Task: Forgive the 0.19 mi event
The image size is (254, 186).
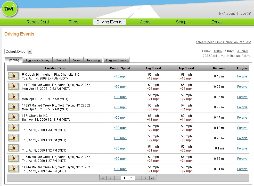Action: click(x=242, y=128)
